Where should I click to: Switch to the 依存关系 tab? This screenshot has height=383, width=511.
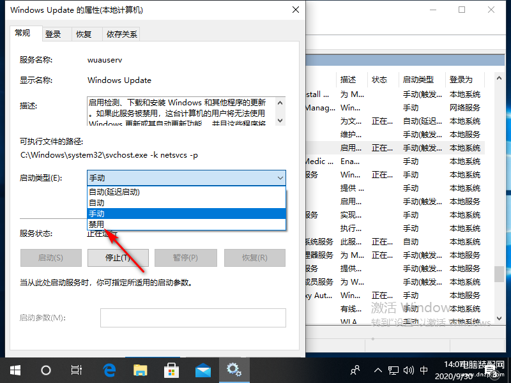(121, 34)
